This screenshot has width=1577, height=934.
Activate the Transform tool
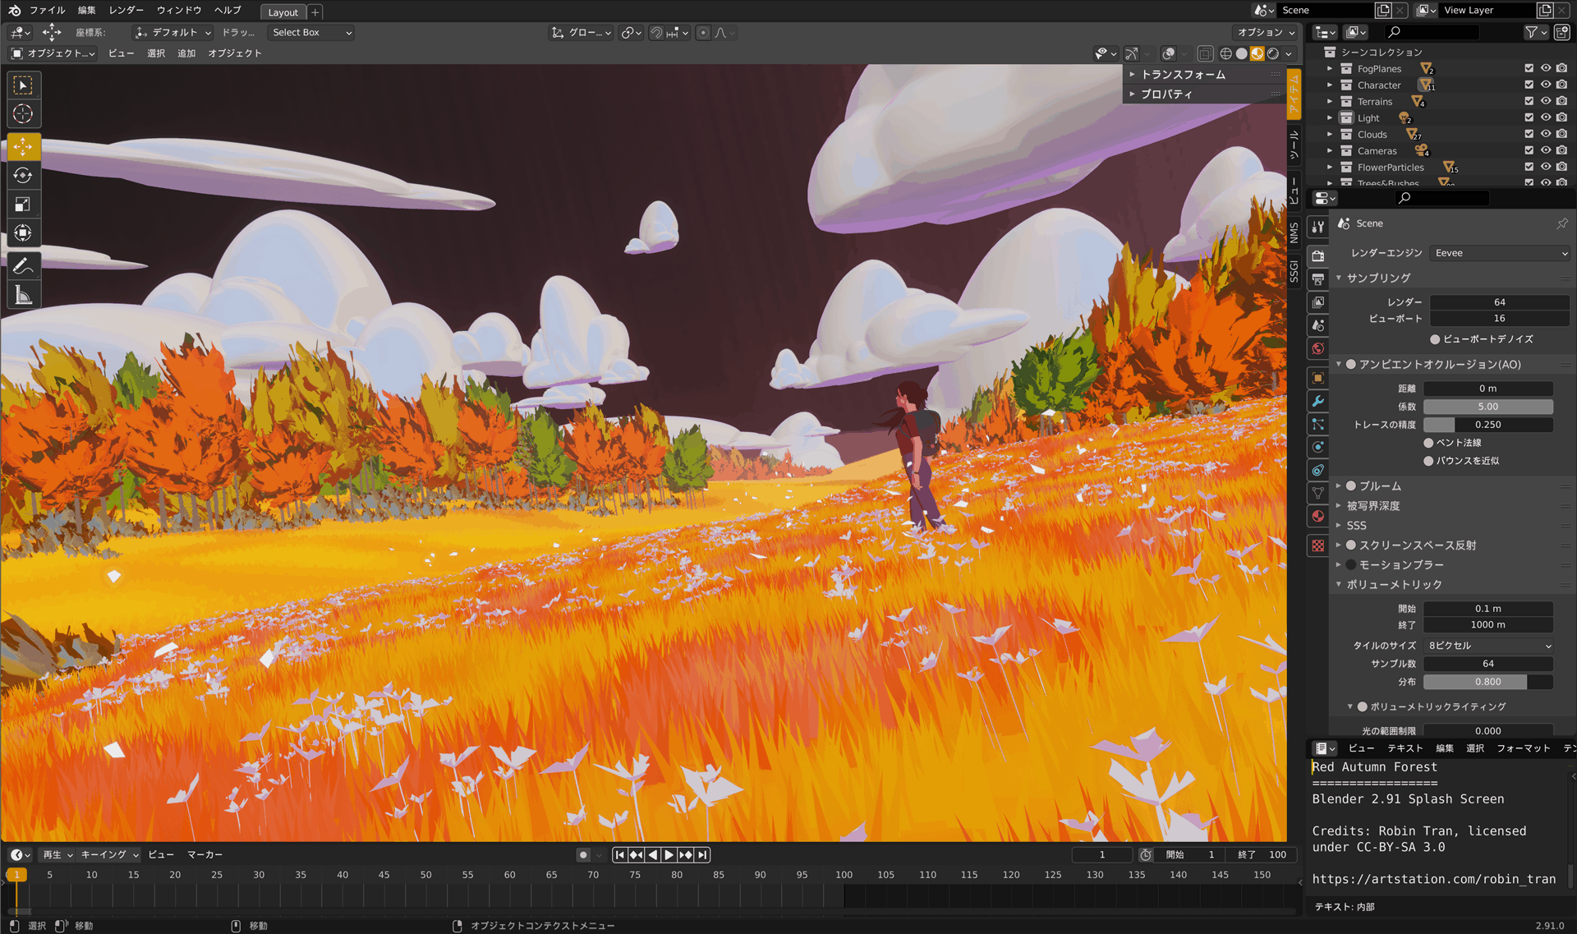23,233
